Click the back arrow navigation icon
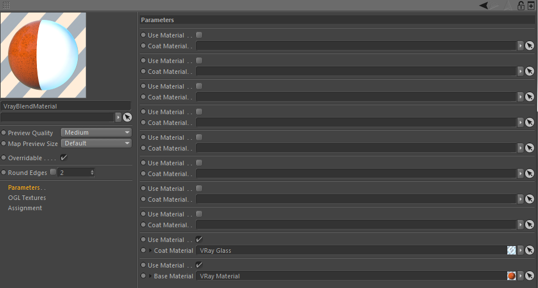 tap(483, 5)
